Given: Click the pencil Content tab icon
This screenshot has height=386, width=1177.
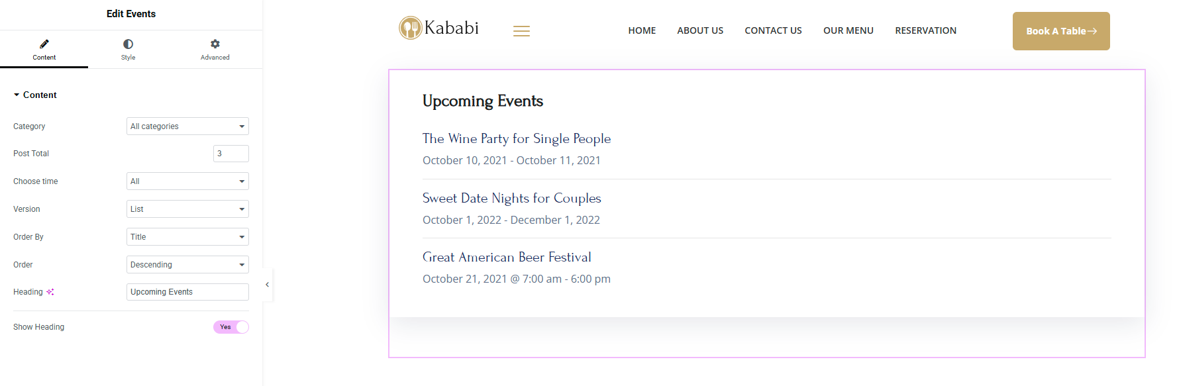Looking at the screenshot, I should pos(44,44).
